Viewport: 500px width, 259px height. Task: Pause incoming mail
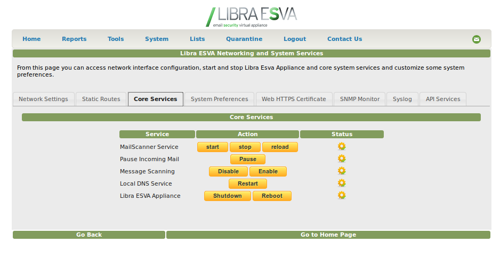[x=248, y=159]
